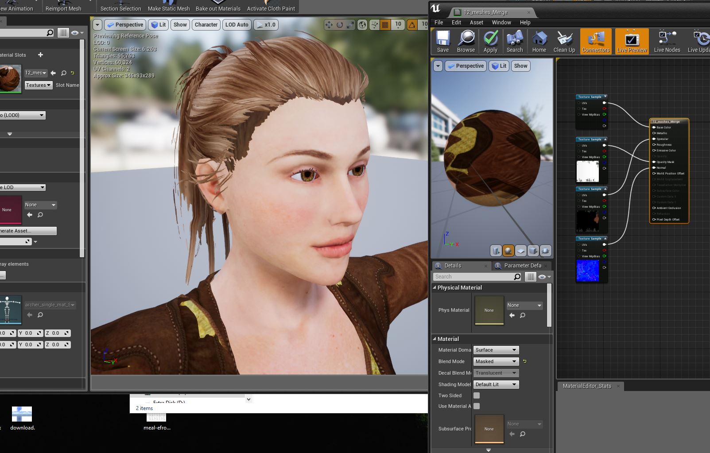Select translate gizmo in mesh viewport

[x=329, y=25]
